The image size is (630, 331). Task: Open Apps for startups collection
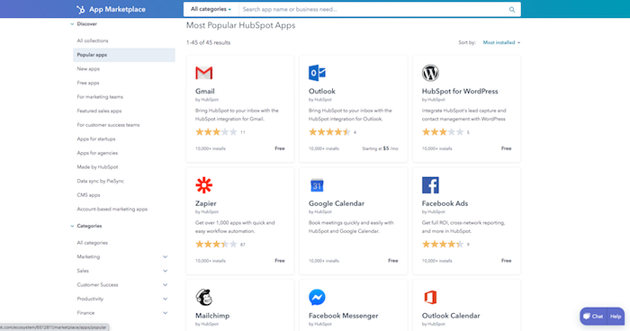96,139
